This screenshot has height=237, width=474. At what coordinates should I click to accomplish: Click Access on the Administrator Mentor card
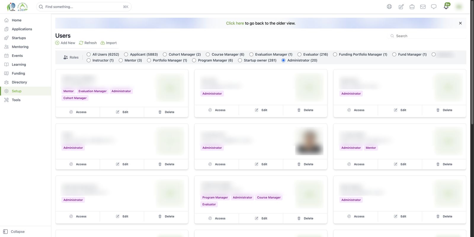(x=355, y=164)
